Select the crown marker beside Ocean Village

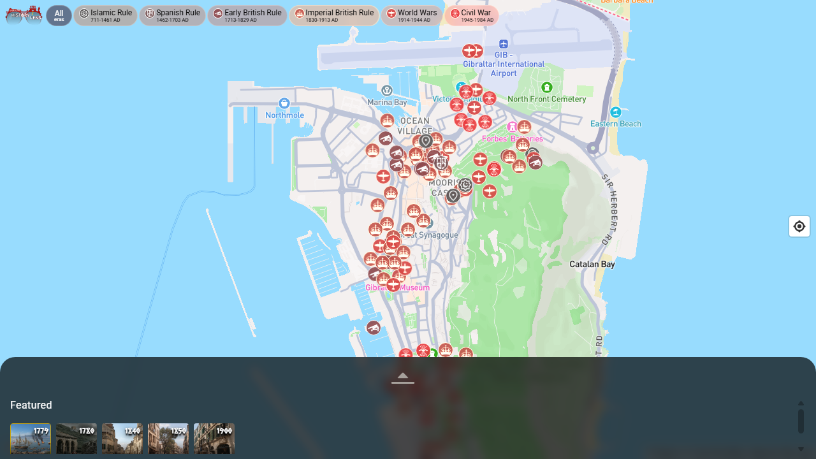(x=387, y=120)
